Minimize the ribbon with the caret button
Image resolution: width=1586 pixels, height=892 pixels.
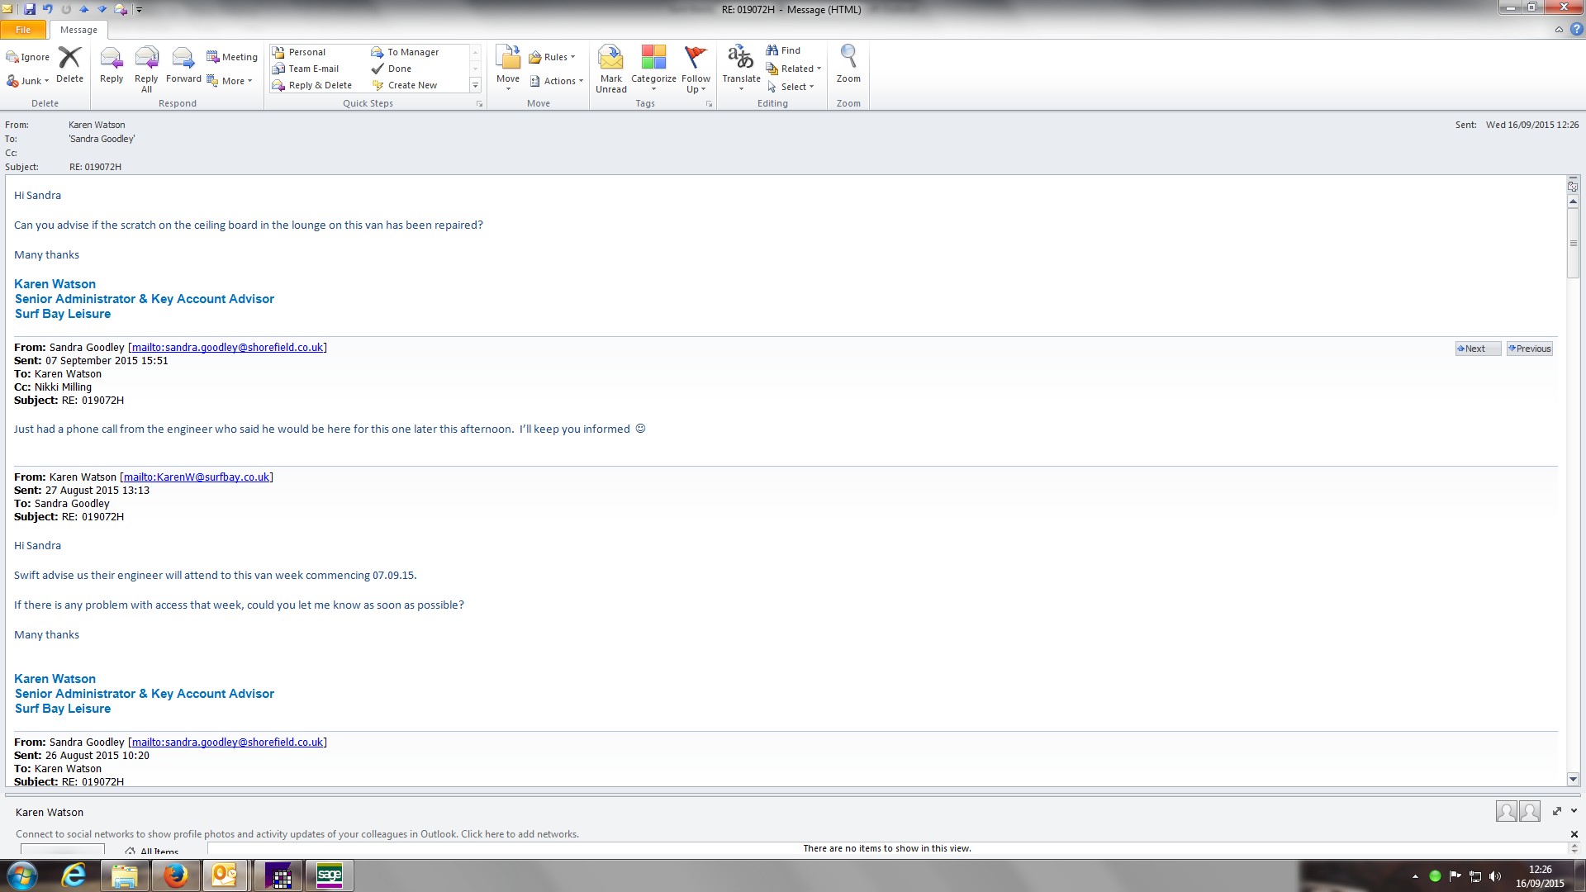coord(1559,30)
